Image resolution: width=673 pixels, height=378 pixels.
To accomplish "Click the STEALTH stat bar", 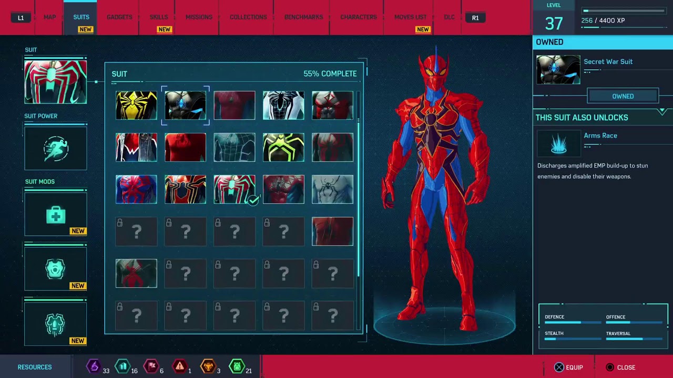I will (x=573, y=339).
